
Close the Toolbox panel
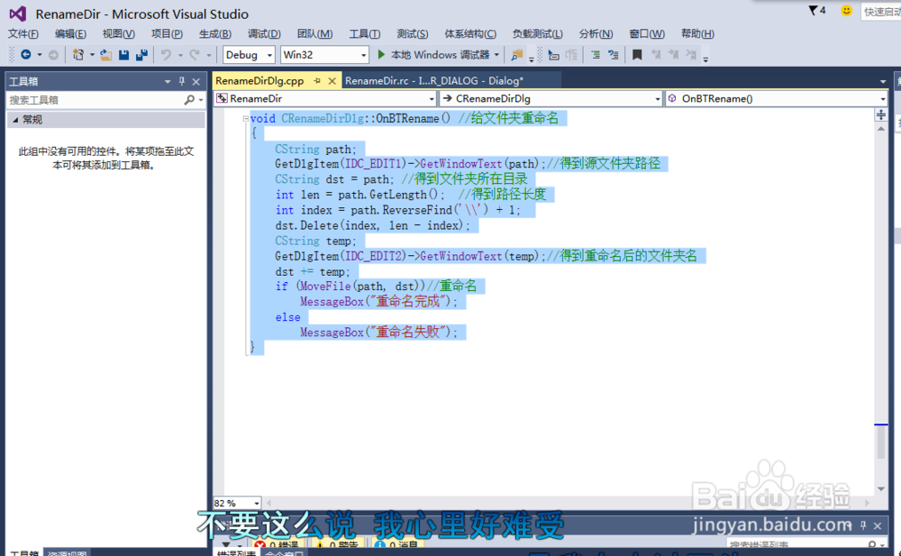click(x=196, y=82)
